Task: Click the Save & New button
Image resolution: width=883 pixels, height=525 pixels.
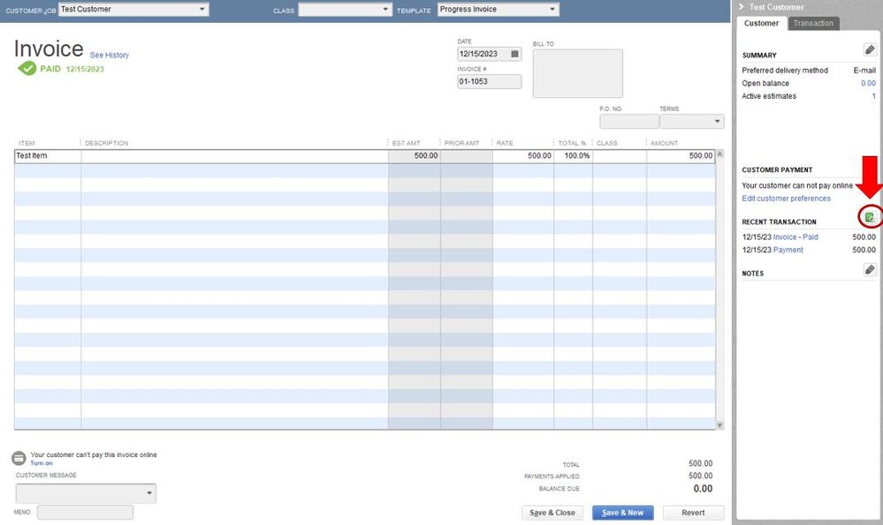Action: [x=622, y=513]
